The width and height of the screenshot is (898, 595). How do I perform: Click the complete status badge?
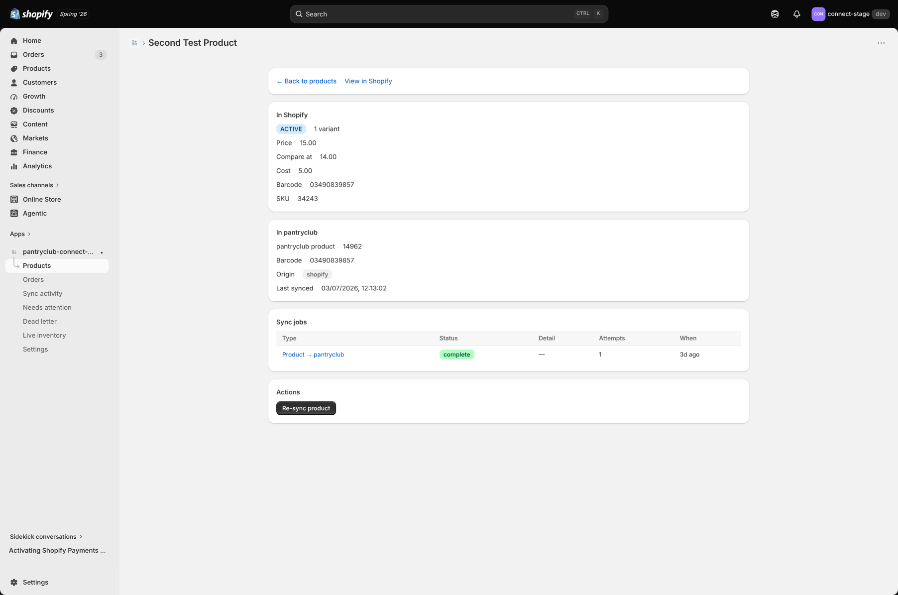456,355
